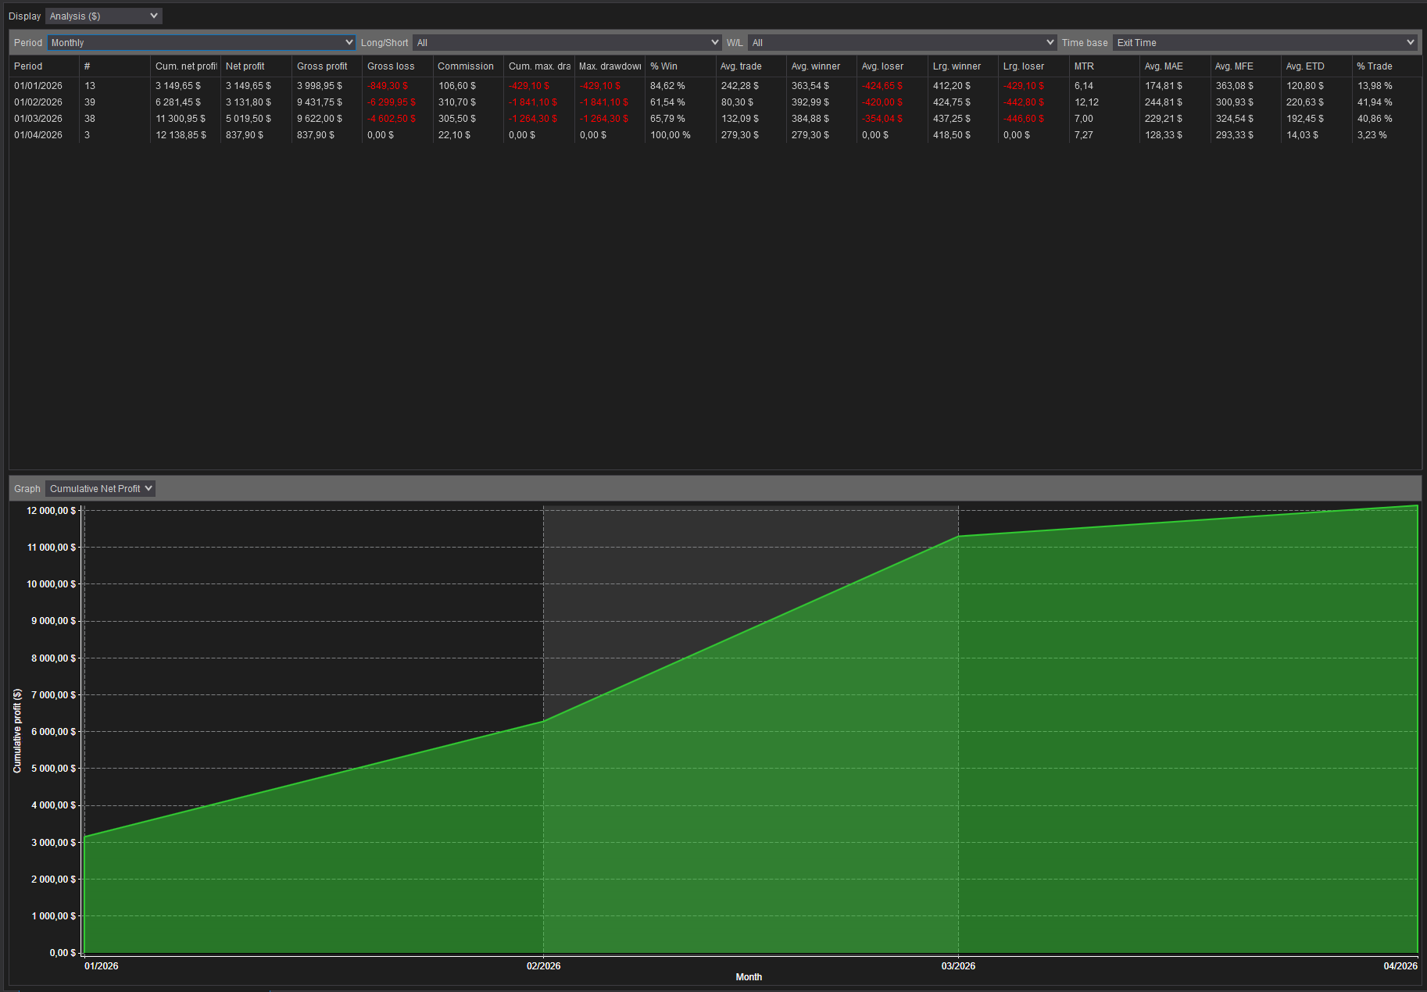Click the Max. drawdown column header

click(x=609, y=66)
